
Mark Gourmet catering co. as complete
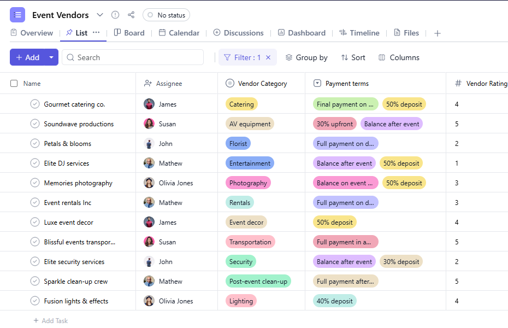click(34, 104)
